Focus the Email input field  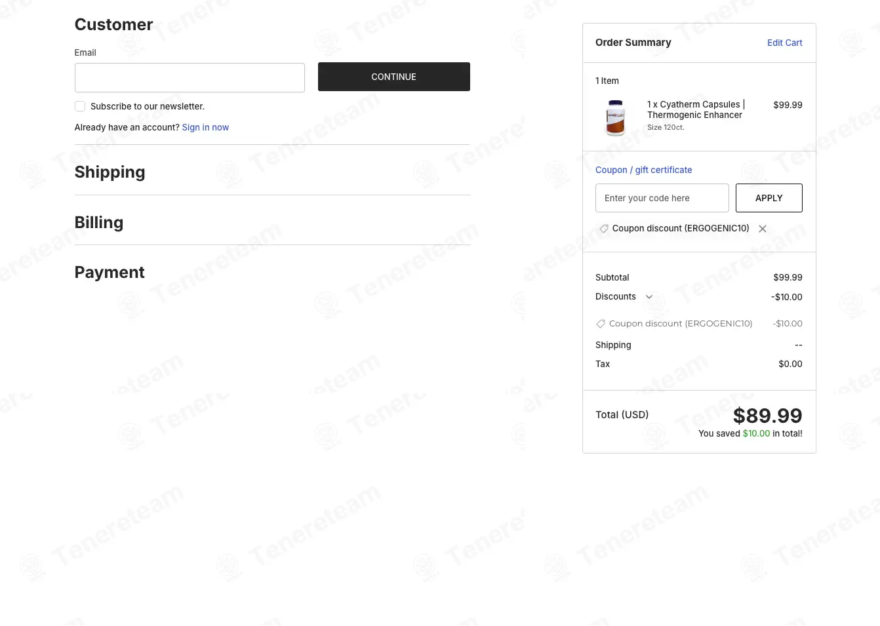pos(190,77)
